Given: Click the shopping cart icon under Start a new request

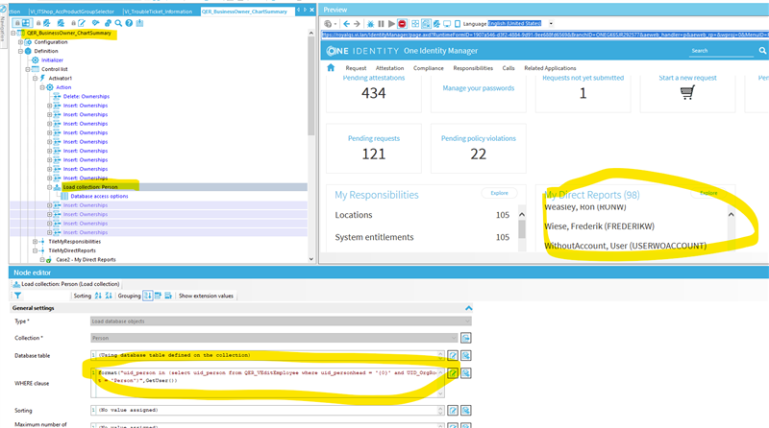Looking at the screenshot, I should (x=687, y=92).
